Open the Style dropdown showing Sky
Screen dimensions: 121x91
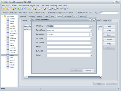point(118,13)
